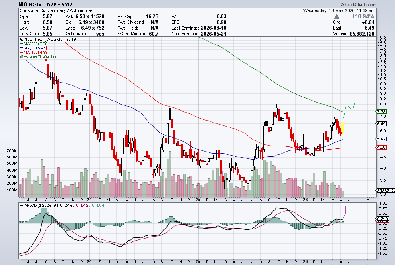Screen dimensions: 395x265
Task: Click the Chg value +0.64
Action: (368, 22)
